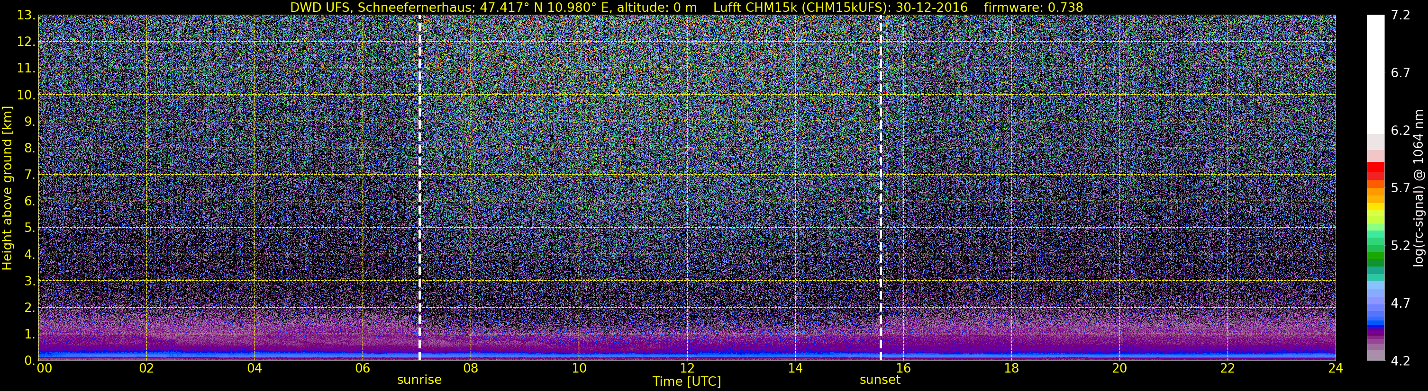Click the "6.2" colorbar tick label
Image resolution: width=1428 pixels, height=391 pixels.
[x=1401, y=131]
